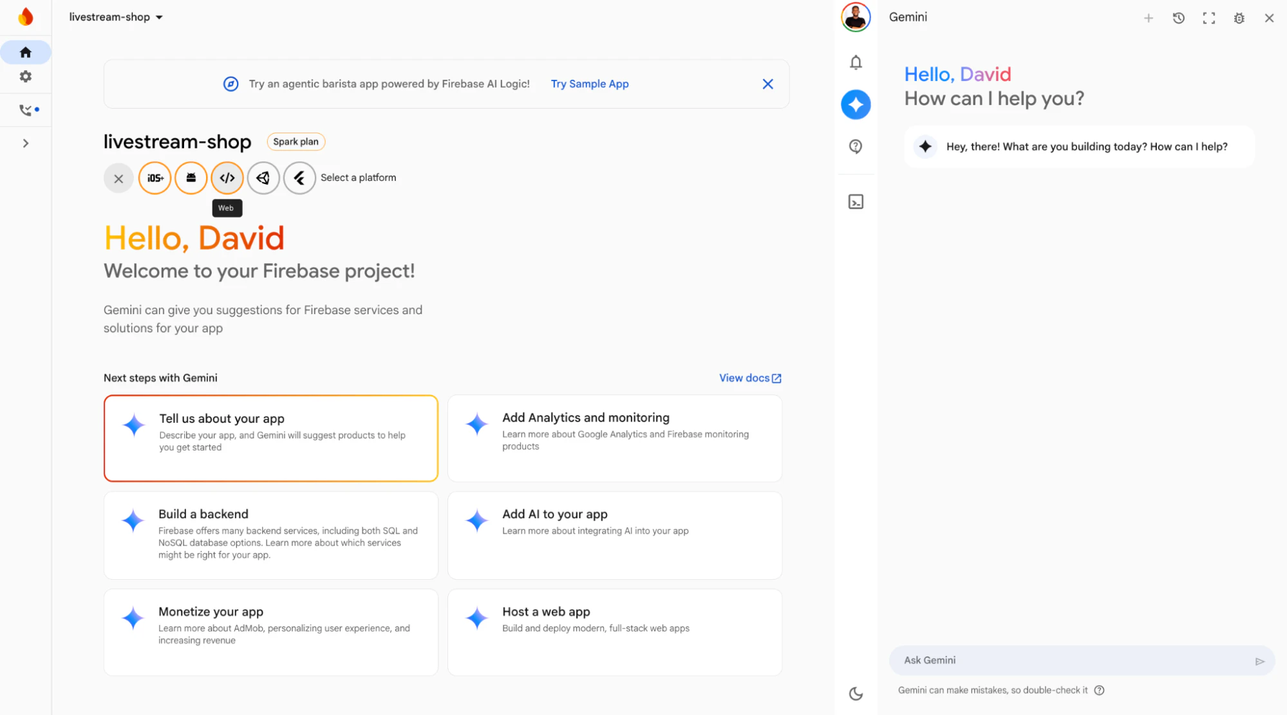1287x715 pixels.
Task: Select the Android platform icon
Action: pos(191,178)
